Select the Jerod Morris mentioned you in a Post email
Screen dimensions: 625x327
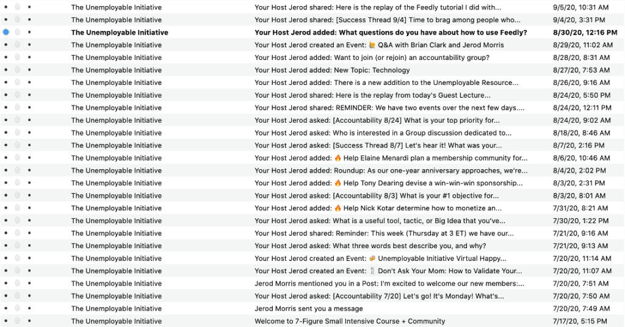(x=389, y=284)
